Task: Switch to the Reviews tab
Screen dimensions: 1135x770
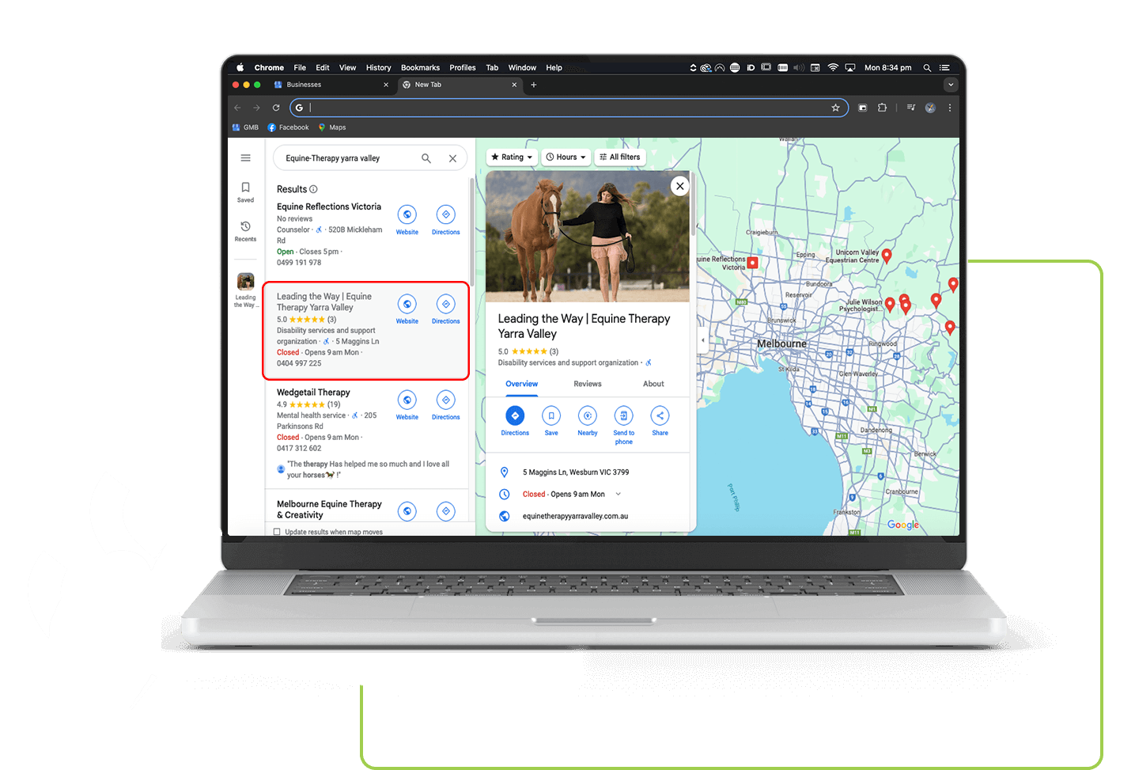Action: [588, 384]
